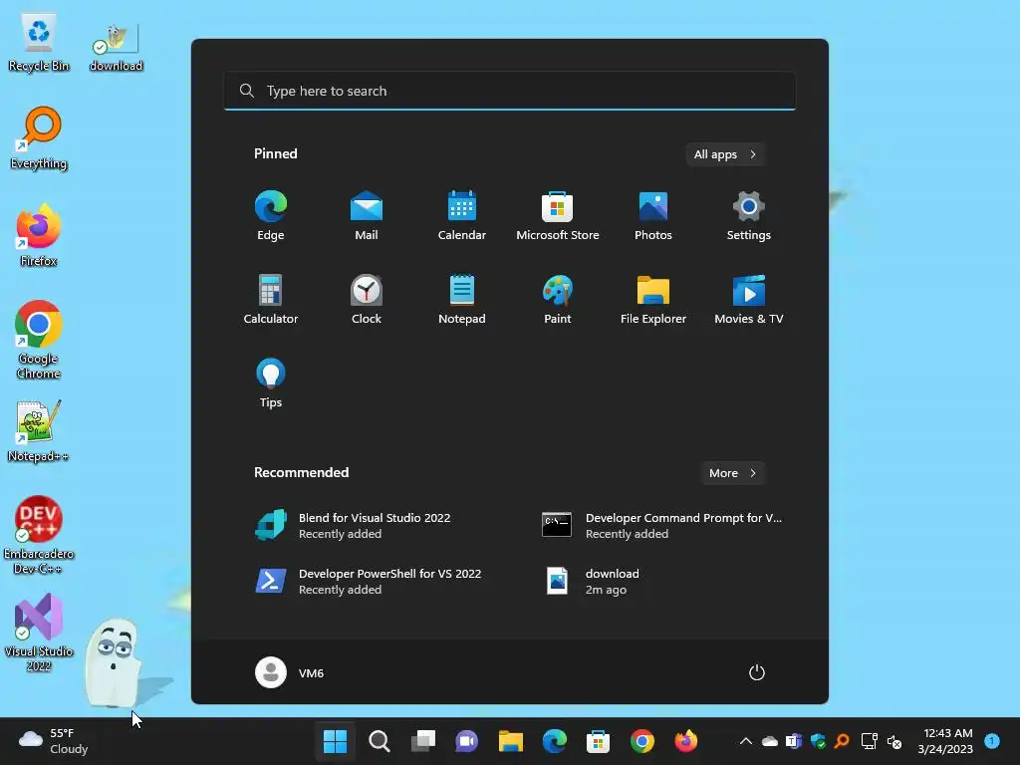Image resolution: width=1020 pixels, height=765 pixels.
Task: Open Blend for Visual Studio 2022
Action: point(367,526)
